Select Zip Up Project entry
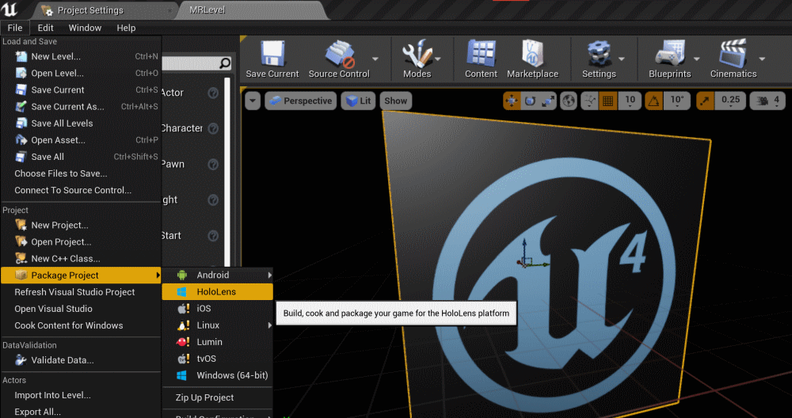Image resolution: width=792 pixels, height=418 pixels. tap(217, 397)
